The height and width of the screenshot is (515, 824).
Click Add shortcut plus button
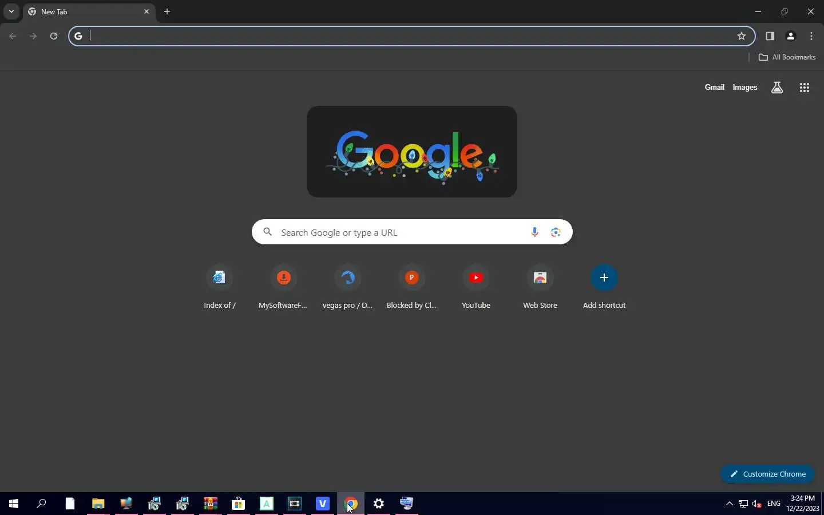pos(604,278)
